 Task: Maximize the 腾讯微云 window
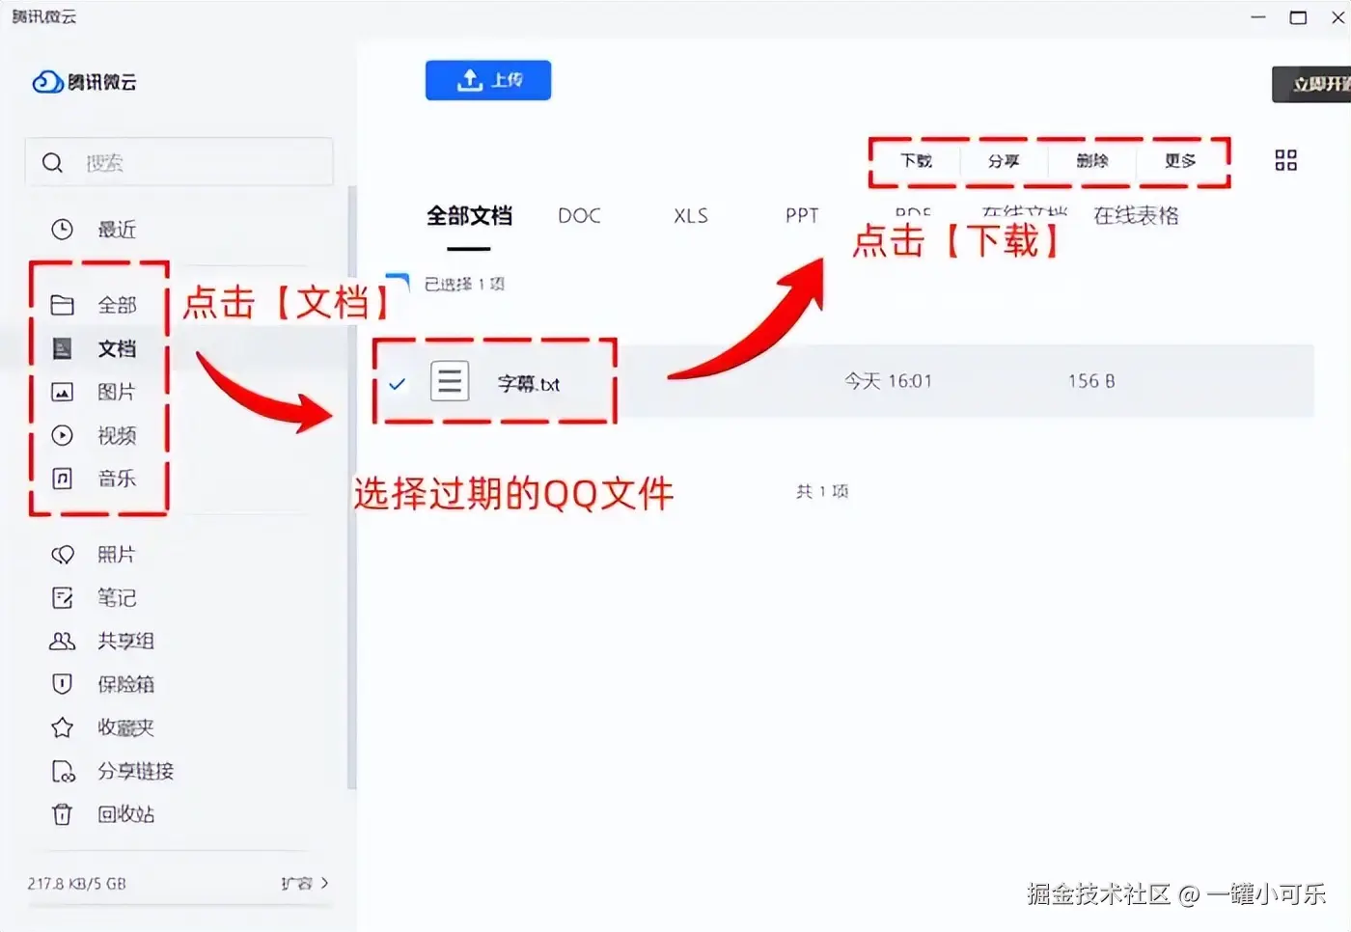coord(1299,17)
